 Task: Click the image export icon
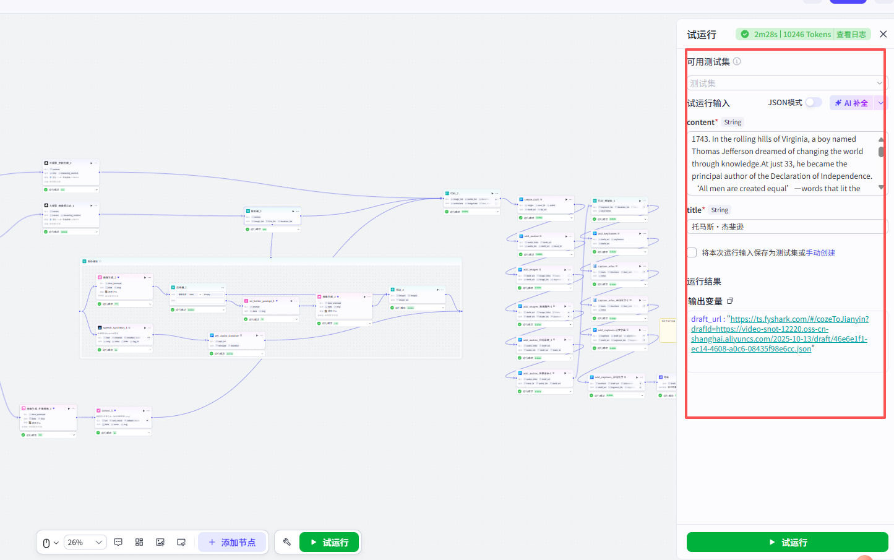160,542
